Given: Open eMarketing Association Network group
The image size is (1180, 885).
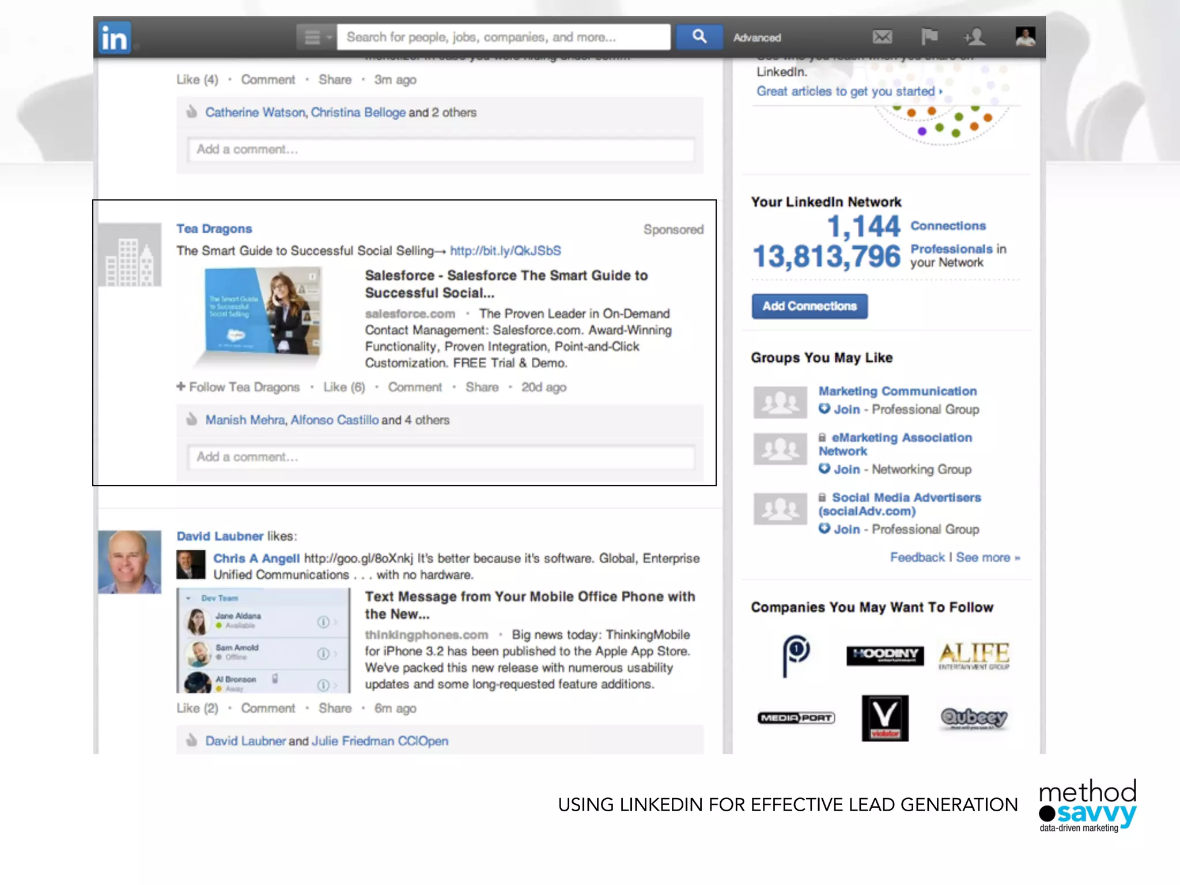Looking at the screenshot, I should click(895, 444).
